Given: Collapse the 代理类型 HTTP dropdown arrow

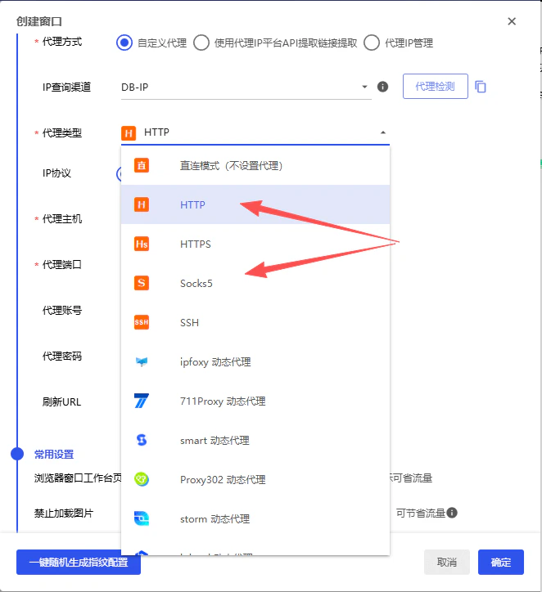Looking at the screenshot, I should (x=383, y=132).
